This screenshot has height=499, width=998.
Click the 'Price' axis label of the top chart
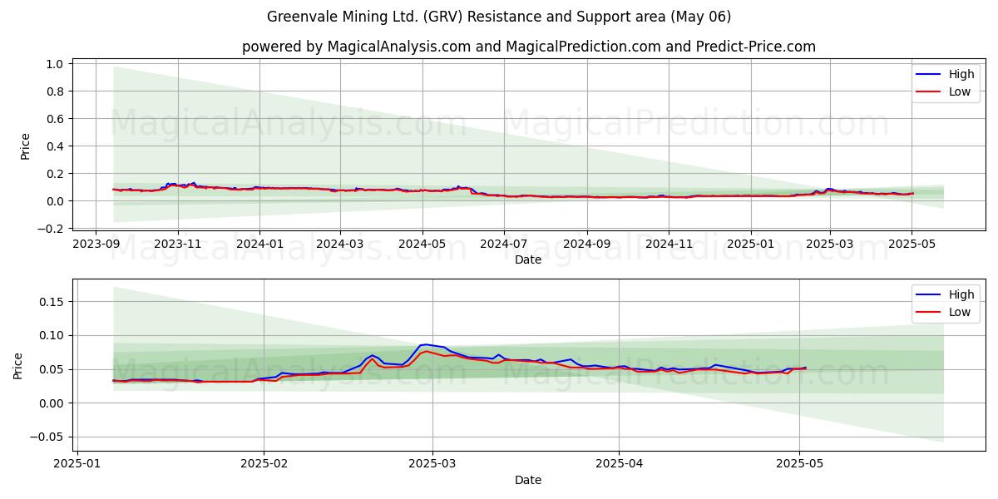[25, 146]
